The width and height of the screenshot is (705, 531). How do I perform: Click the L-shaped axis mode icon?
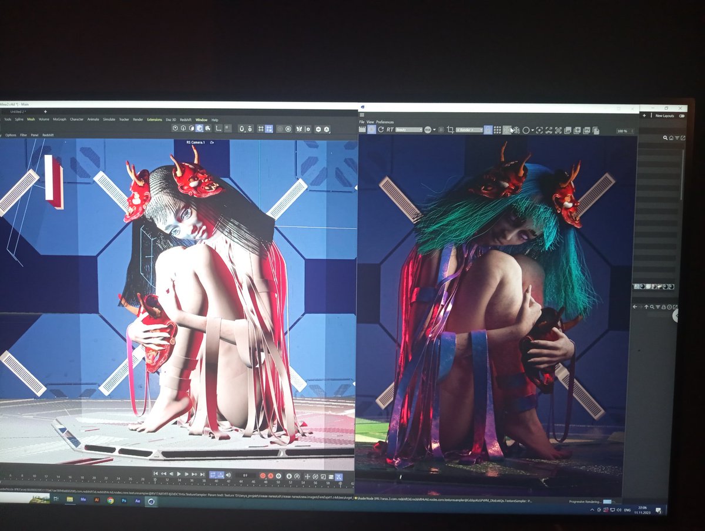(219, 128)
